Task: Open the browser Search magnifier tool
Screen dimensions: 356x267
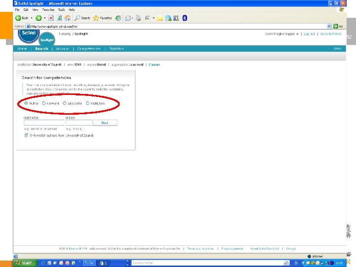Action: (x=83, y=18)
